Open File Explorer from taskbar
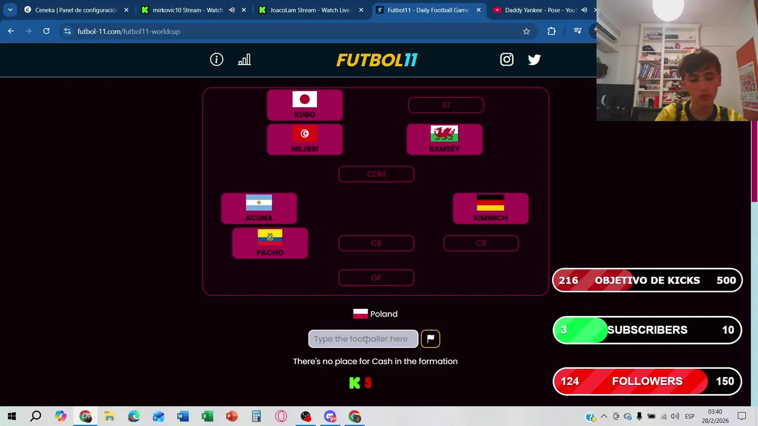758x426 pixels. click(110, 417)
